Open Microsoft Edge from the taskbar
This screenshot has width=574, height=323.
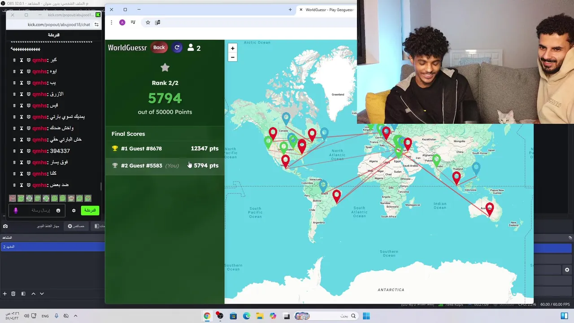pos(246,316)
